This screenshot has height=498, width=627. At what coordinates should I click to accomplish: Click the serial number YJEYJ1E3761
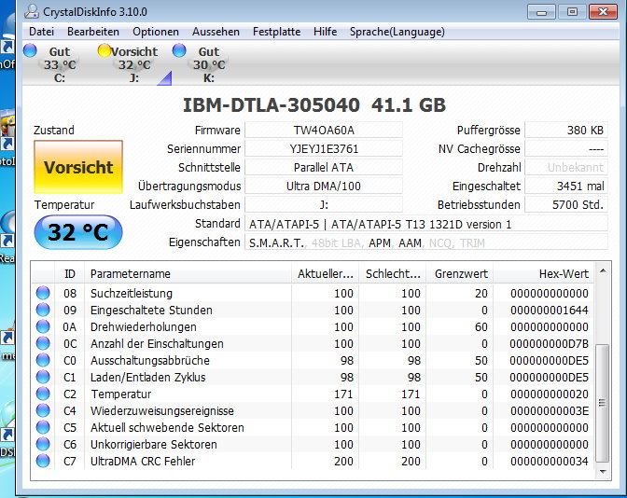pos(324,148)
